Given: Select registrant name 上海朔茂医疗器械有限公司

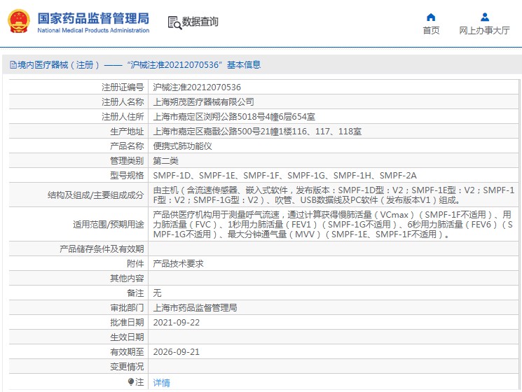Looking at the screenshot, I should click(203, 101).
